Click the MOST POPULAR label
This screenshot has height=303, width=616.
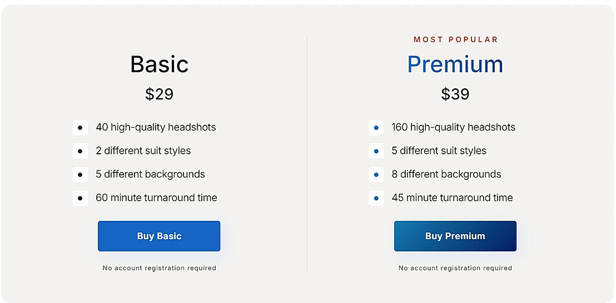pyautogui.click(x=455, y=39)
